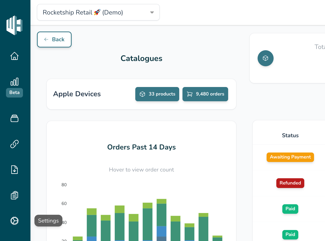Select the Apple Devices catalogue name
Viewport: 325px width, 241px height.
point(77,94)
